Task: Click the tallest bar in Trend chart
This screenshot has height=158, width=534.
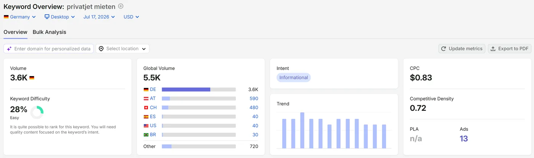Action: point(302,130)
